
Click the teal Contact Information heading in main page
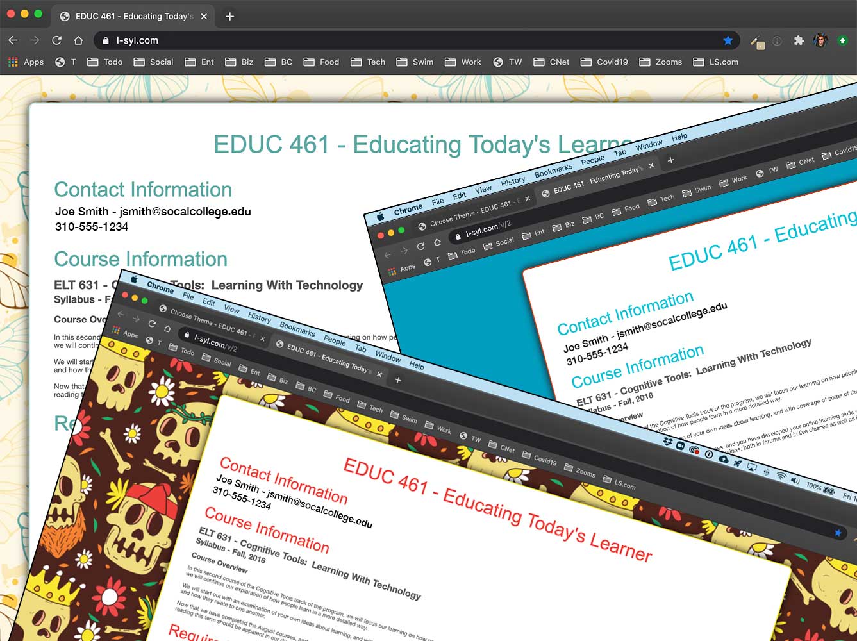[143, 190]
